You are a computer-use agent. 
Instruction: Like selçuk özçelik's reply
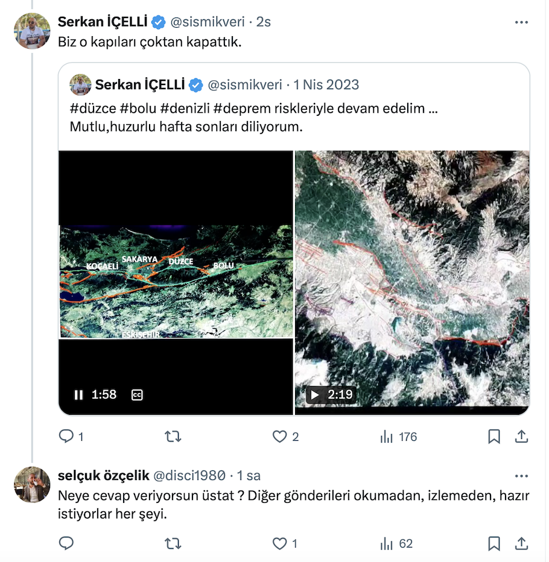pyautogui.click(x=279, y=544)
